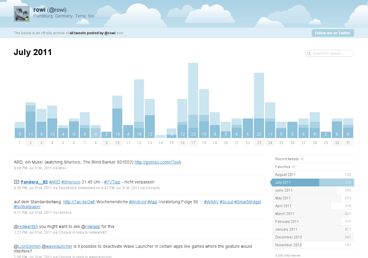Screen dimensions: 368x258
Task: Open the gomiso.com/r/7zvA link
Action: click(x=157, y=162)
